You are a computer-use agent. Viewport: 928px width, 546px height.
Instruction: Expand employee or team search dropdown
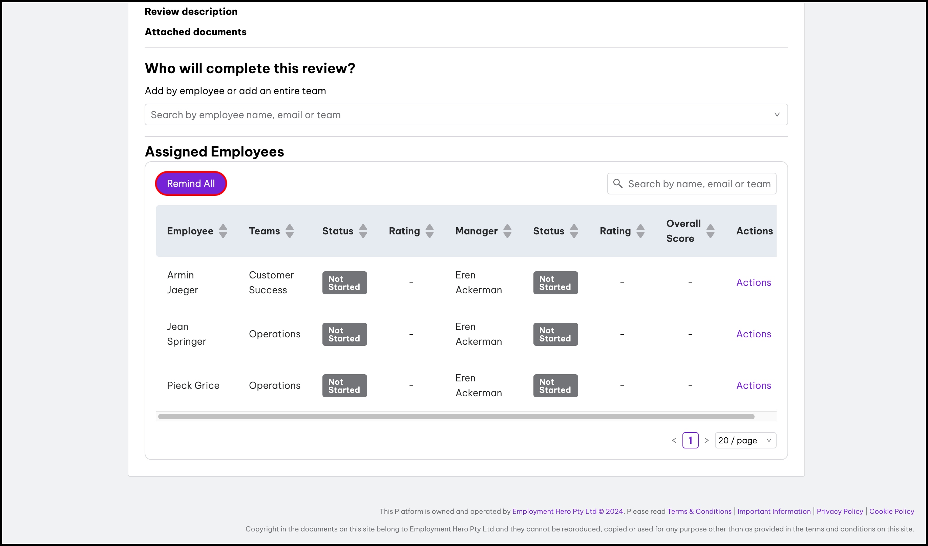[x=777, y=114]
